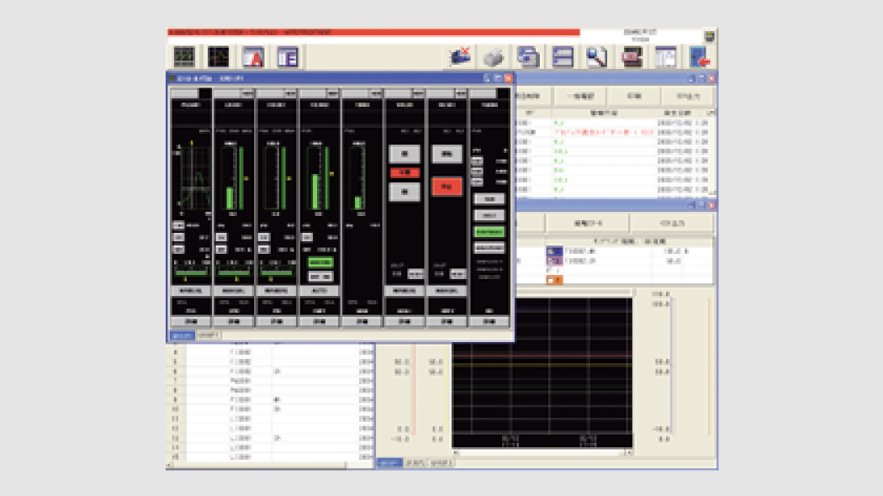The height and width of the screenshot is (496, 883).
Task: Click the printer icon in the toolbar
Action: [x=494, y=56]
